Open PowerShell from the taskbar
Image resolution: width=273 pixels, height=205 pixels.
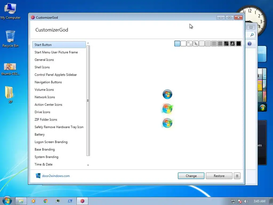(70, 201)
